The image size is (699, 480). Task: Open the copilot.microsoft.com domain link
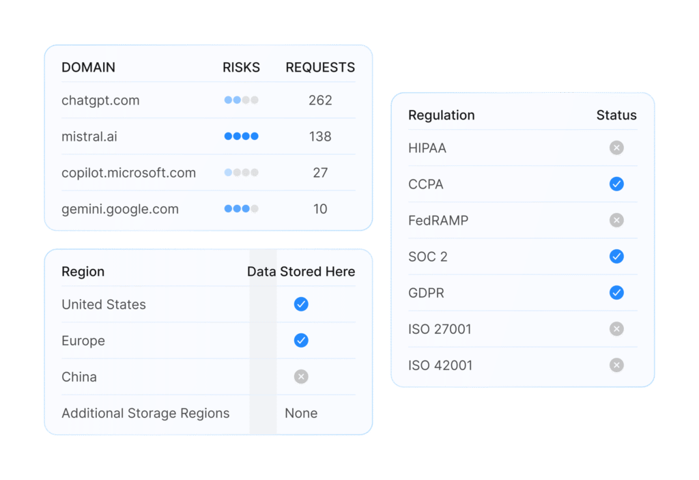[x=128, y=173]
